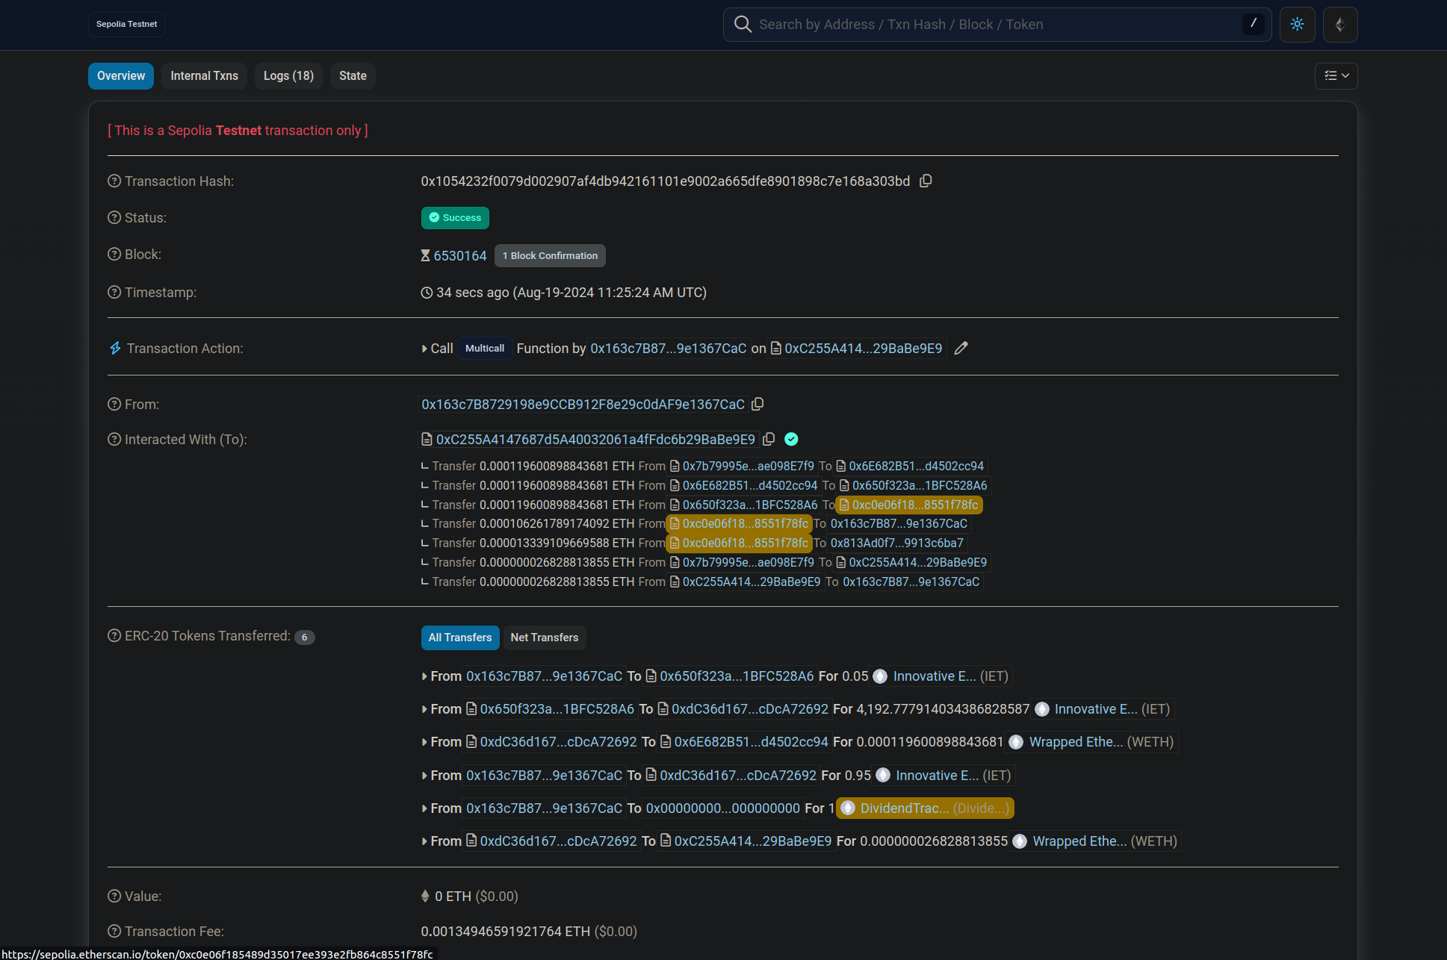The width and height of the screenshot is (1447, 960).
Task: Expand the Call Multicall transaction action
Action: (x=424, y=349)
